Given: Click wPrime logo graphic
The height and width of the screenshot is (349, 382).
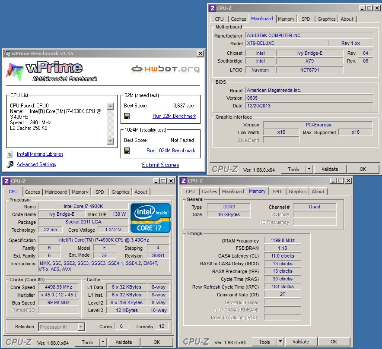Looking at the screenshot, I should [51, 71].
